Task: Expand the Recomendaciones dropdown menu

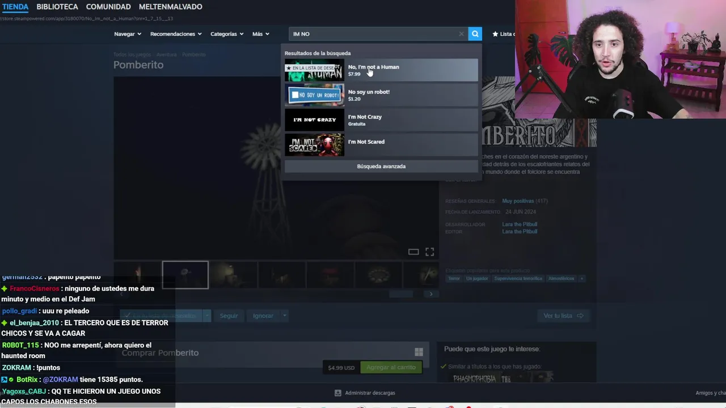Action: 176,34
